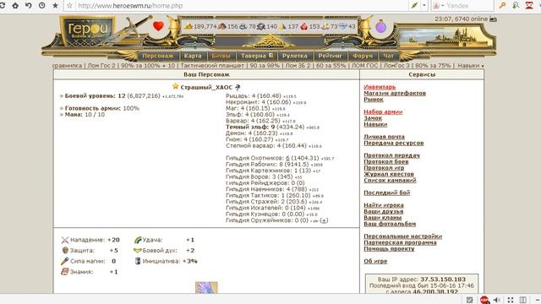Open Последний бой link
Image resolution: width=541 pixels, height=304 pixels.
point(387,193)
